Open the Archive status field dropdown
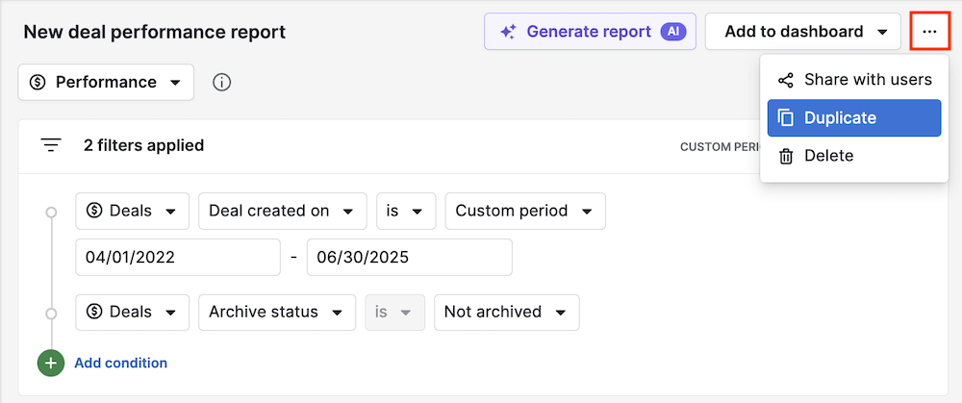Screen dimensions: 962x403 point(276,312)
